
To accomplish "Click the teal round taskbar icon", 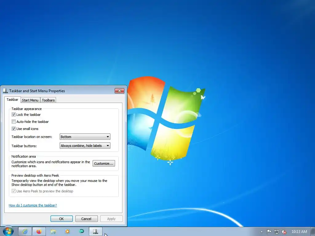I will click(x=81, y=231).
